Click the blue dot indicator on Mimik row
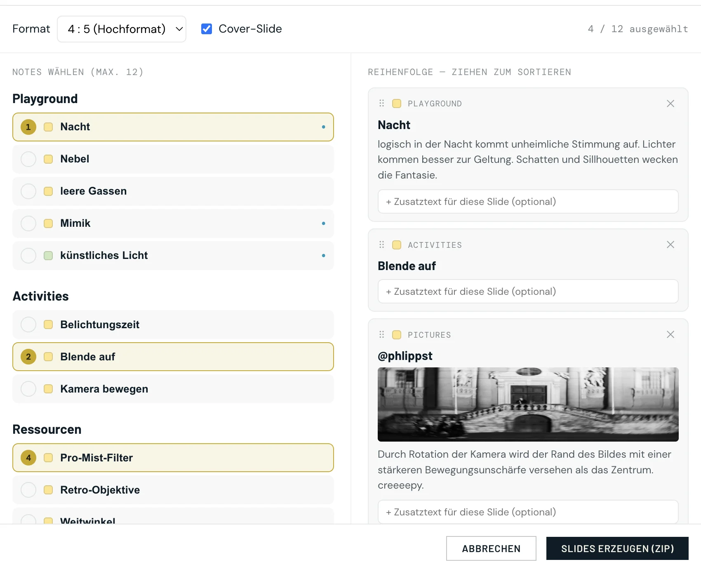 click(324, 223)
